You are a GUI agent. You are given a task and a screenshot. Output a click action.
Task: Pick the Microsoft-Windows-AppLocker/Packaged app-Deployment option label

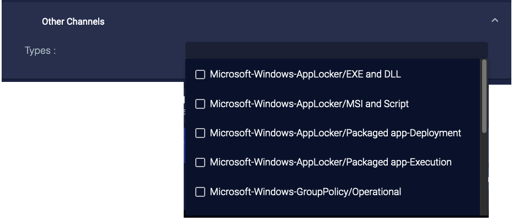(335, 133)
